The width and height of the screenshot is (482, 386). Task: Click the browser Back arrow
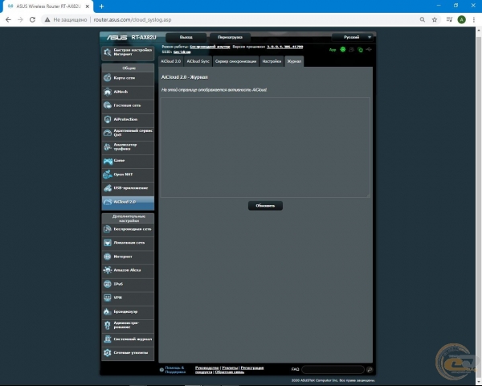(x=8, y=19)
